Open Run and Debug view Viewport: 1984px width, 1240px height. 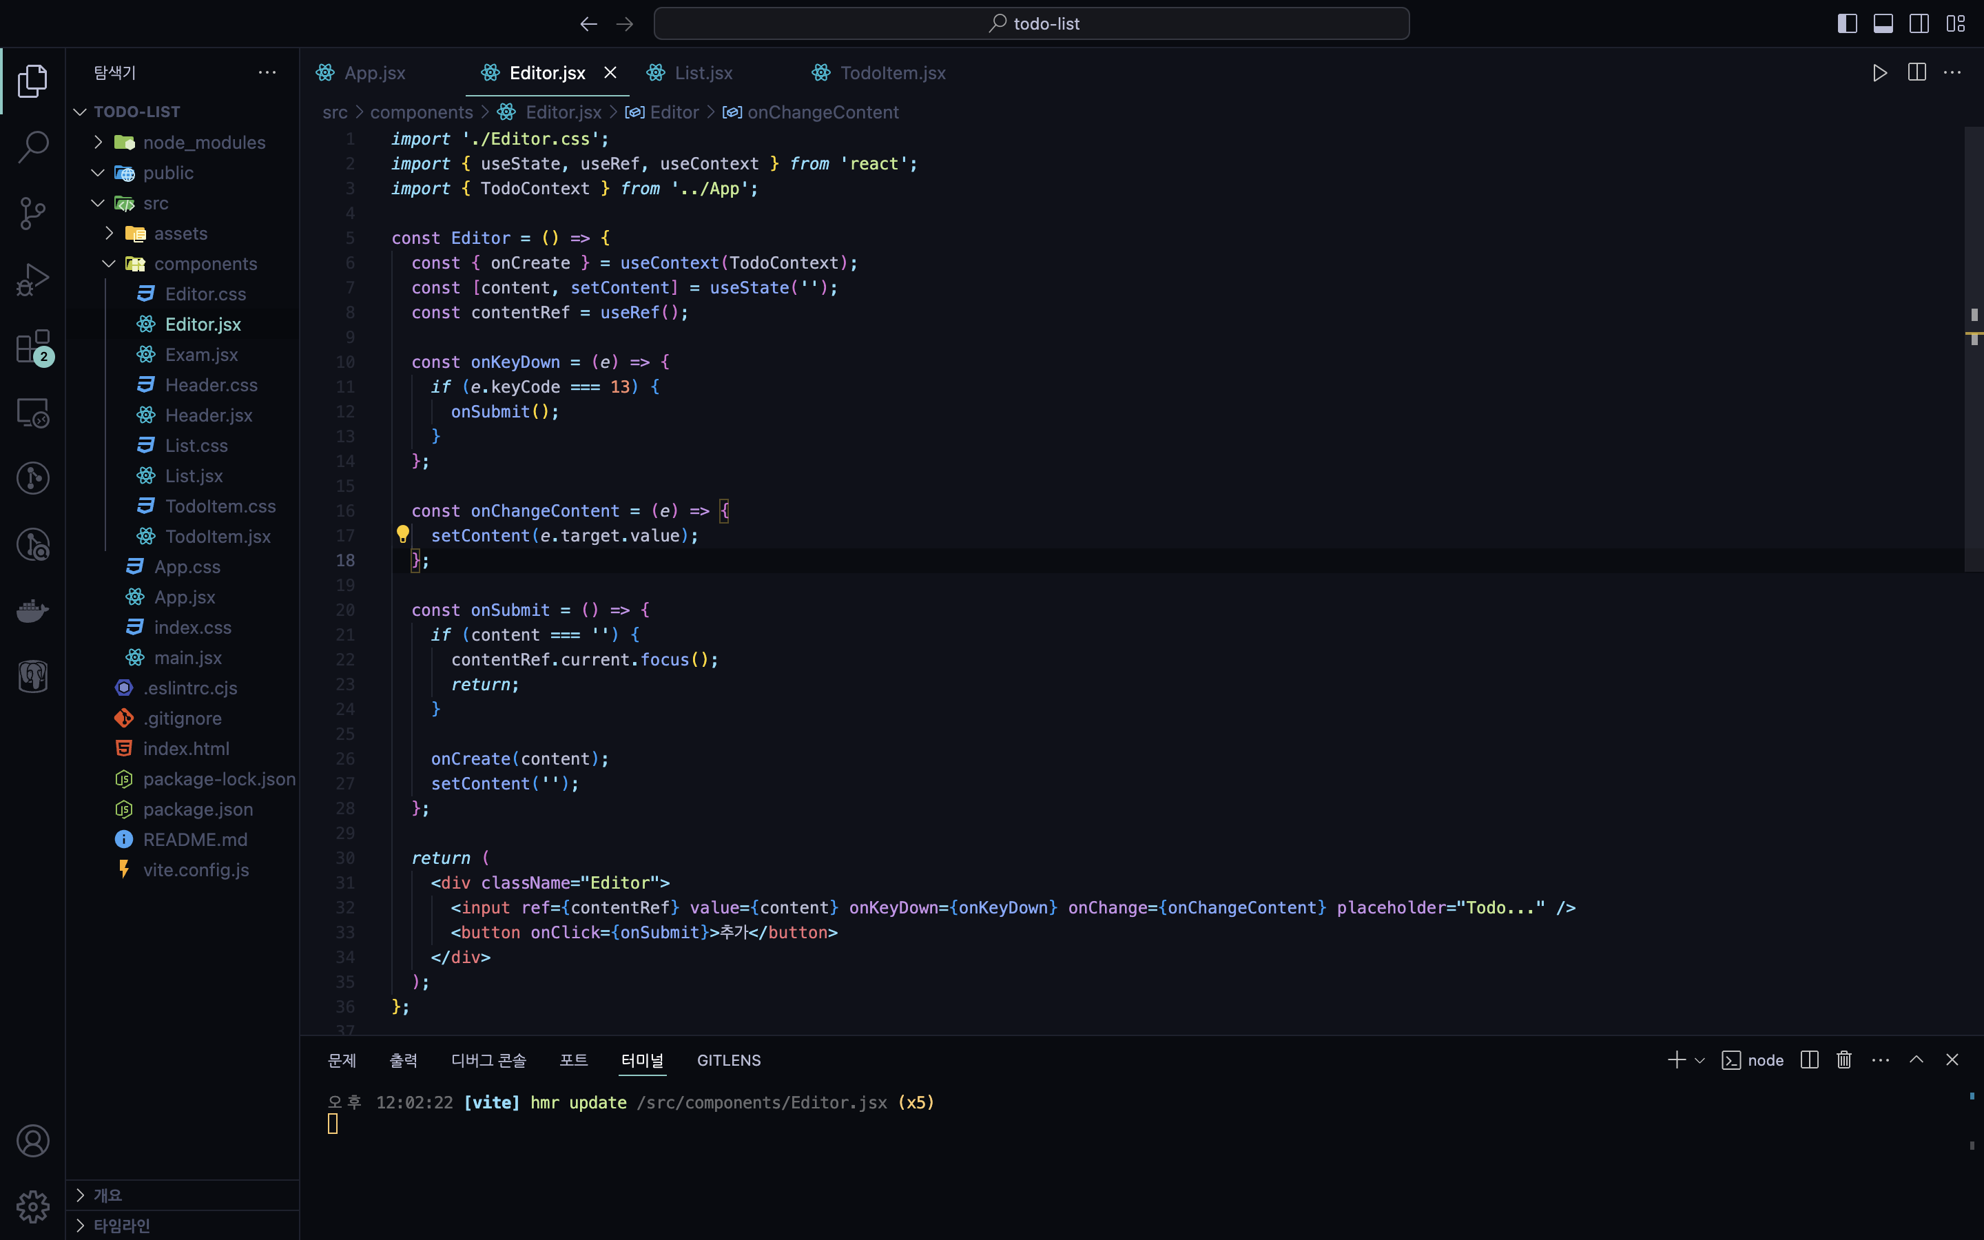tap(33, 280)
